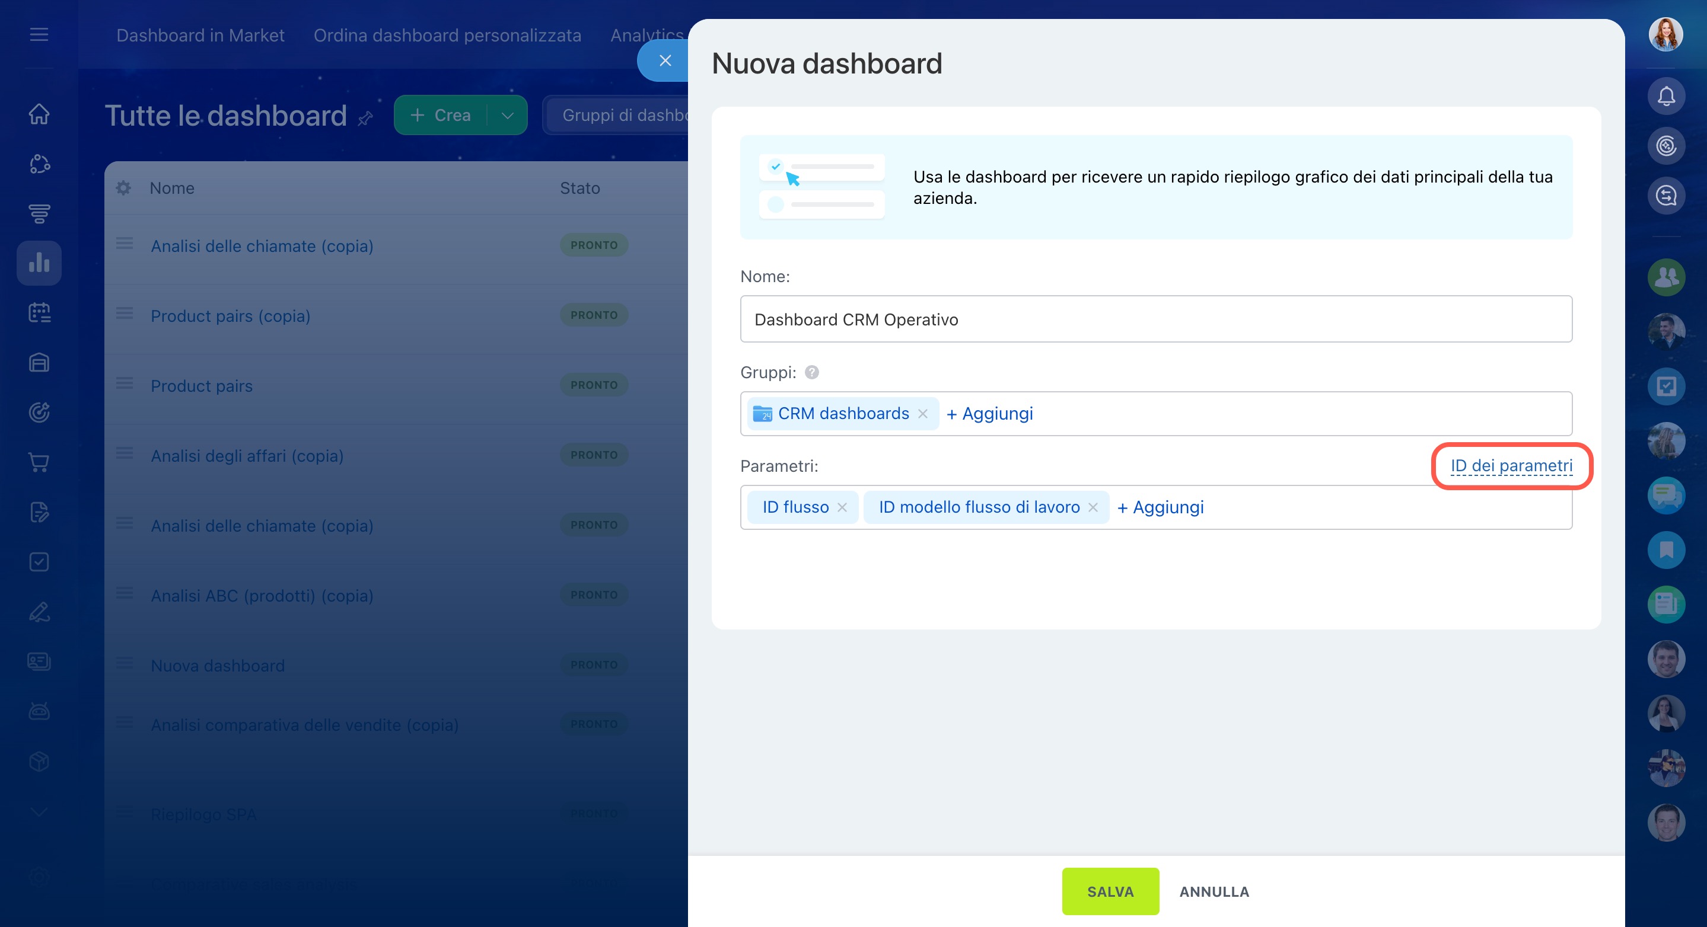The width and height of the screenshot is (1707, 927).
Task: Click the pin icon beside Tutte le dashboard
Action: [x=365, y=119]
